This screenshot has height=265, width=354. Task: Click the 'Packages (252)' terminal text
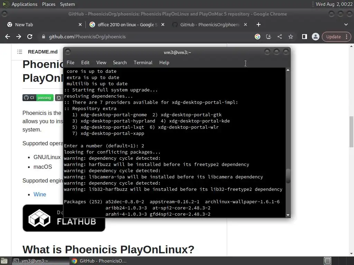(83, 202)
